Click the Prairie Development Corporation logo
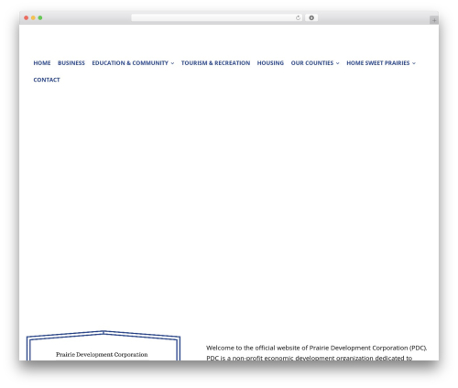458x388 pixels. point(104,346)
